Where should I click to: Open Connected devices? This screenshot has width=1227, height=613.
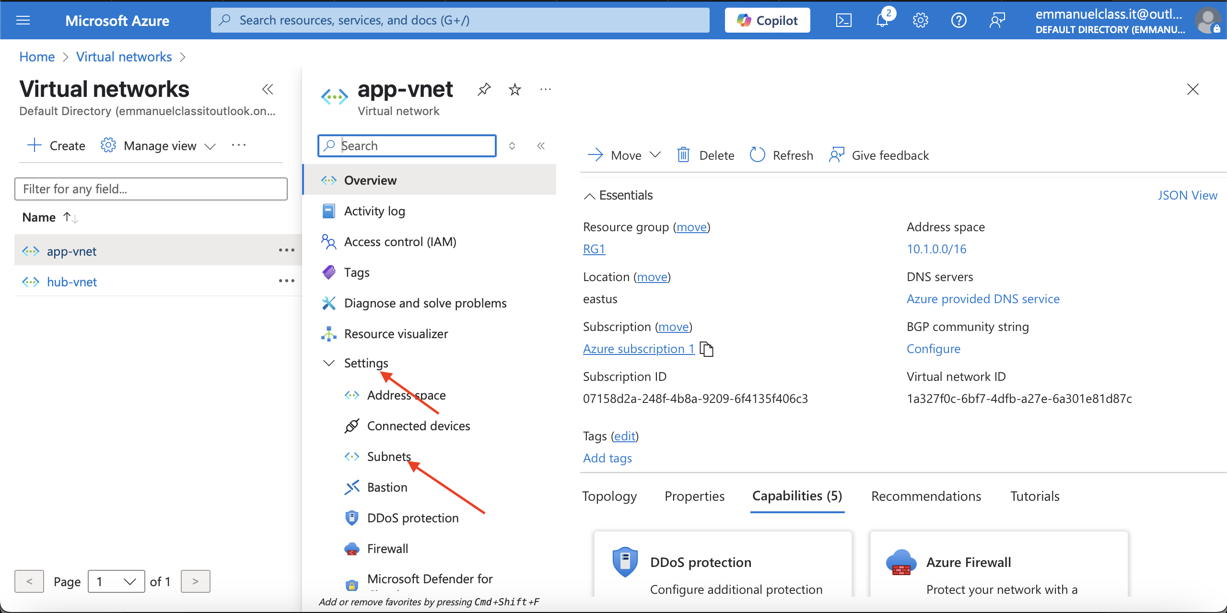pyautogui.click(x=418, y=425)
